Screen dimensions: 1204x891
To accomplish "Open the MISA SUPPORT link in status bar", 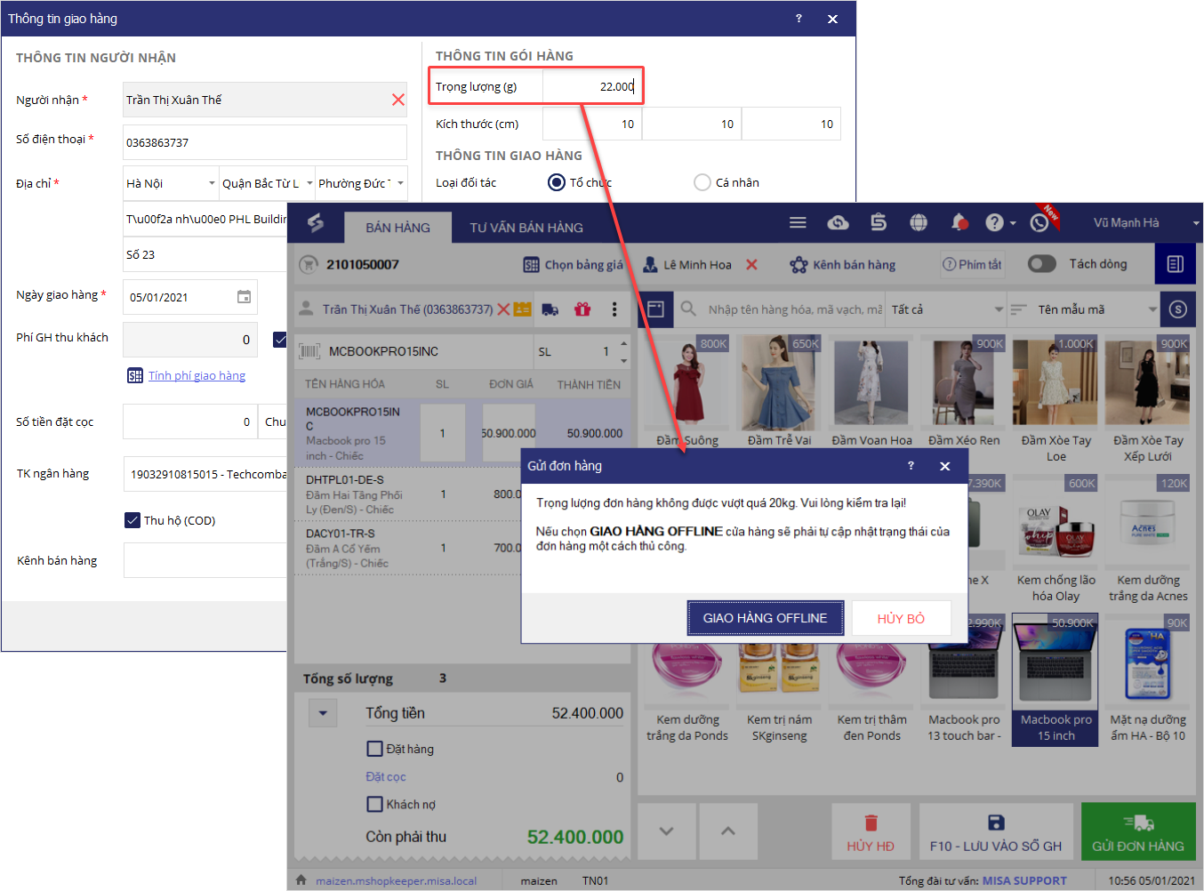I will 1024,880.
